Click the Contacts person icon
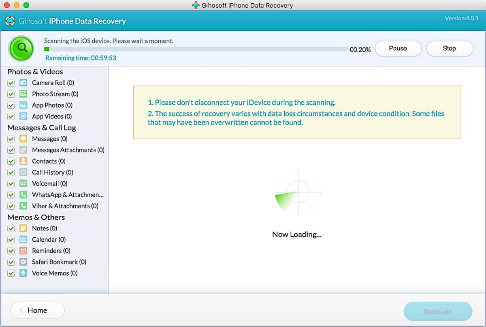The height and width of the screenshot is (327, 486). 23,161
